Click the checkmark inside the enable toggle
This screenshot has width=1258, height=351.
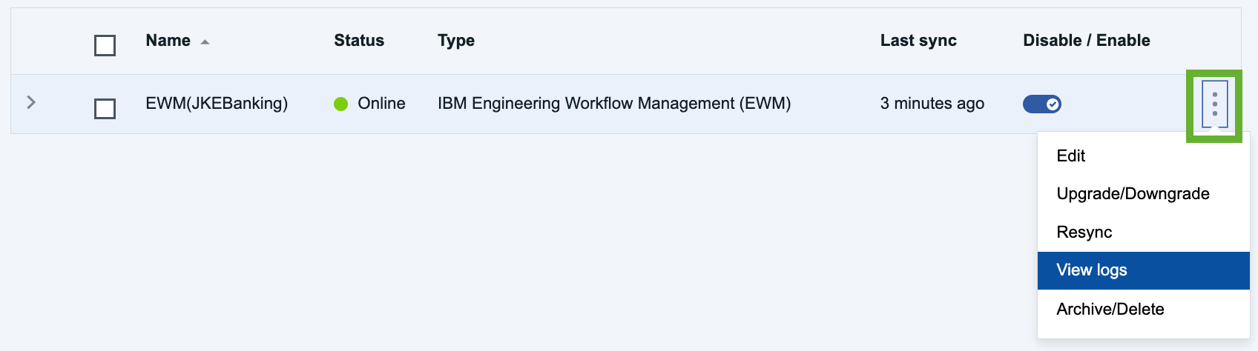click(x=1052, y=104)
